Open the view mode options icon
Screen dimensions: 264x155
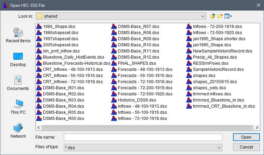coord(228,16)
